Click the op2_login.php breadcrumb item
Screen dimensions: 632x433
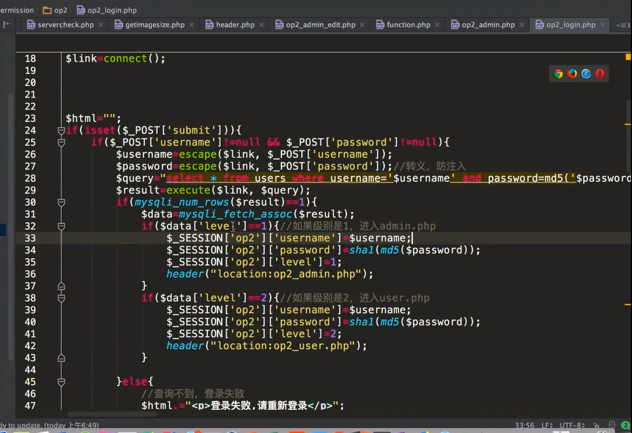pos(107,10)
